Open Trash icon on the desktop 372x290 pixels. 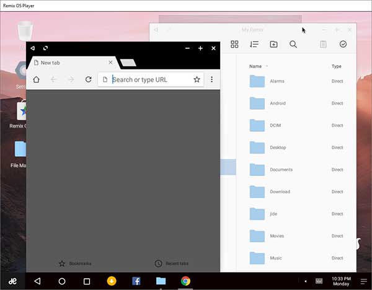tap(25, 31)
